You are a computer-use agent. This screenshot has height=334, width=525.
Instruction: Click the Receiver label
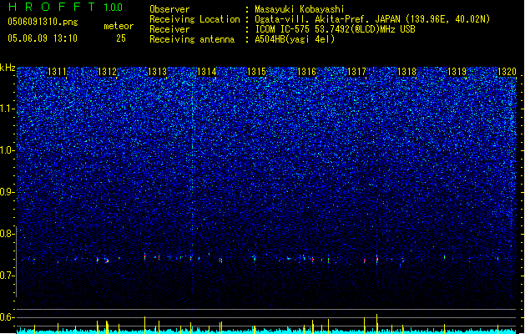point(169,29)
